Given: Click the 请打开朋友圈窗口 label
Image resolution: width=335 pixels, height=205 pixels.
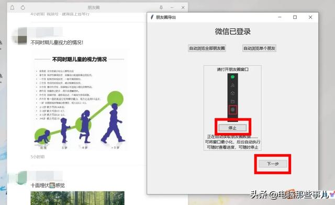Looking at the screenshot, I should tap(232, 70).
